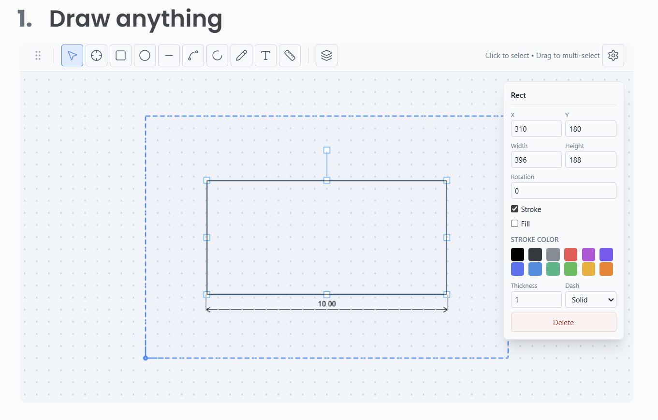Image resolution: width=658 pixels, height=420 pixels.
Task: Pick the rectangle drawing tool
Action: click(x=120, y=56)
